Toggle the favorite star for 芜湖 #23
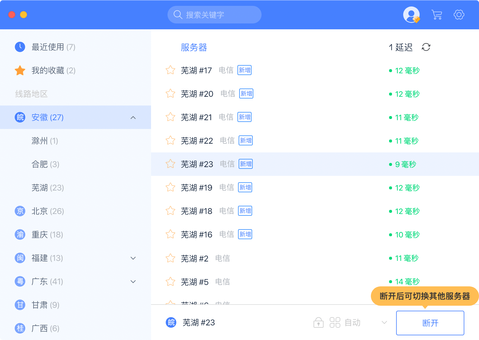The image size is (479, 340). coord(170,164)
